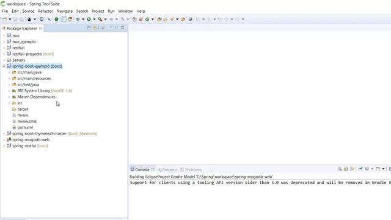This screenshot has height=220, width=391.
Task: Expand the mvc project node
Action: [4, 35]
